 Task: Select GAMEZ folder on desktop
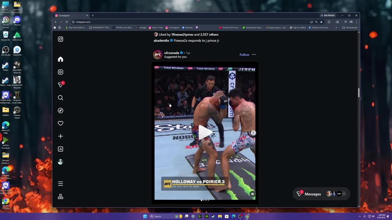[6, 112]
